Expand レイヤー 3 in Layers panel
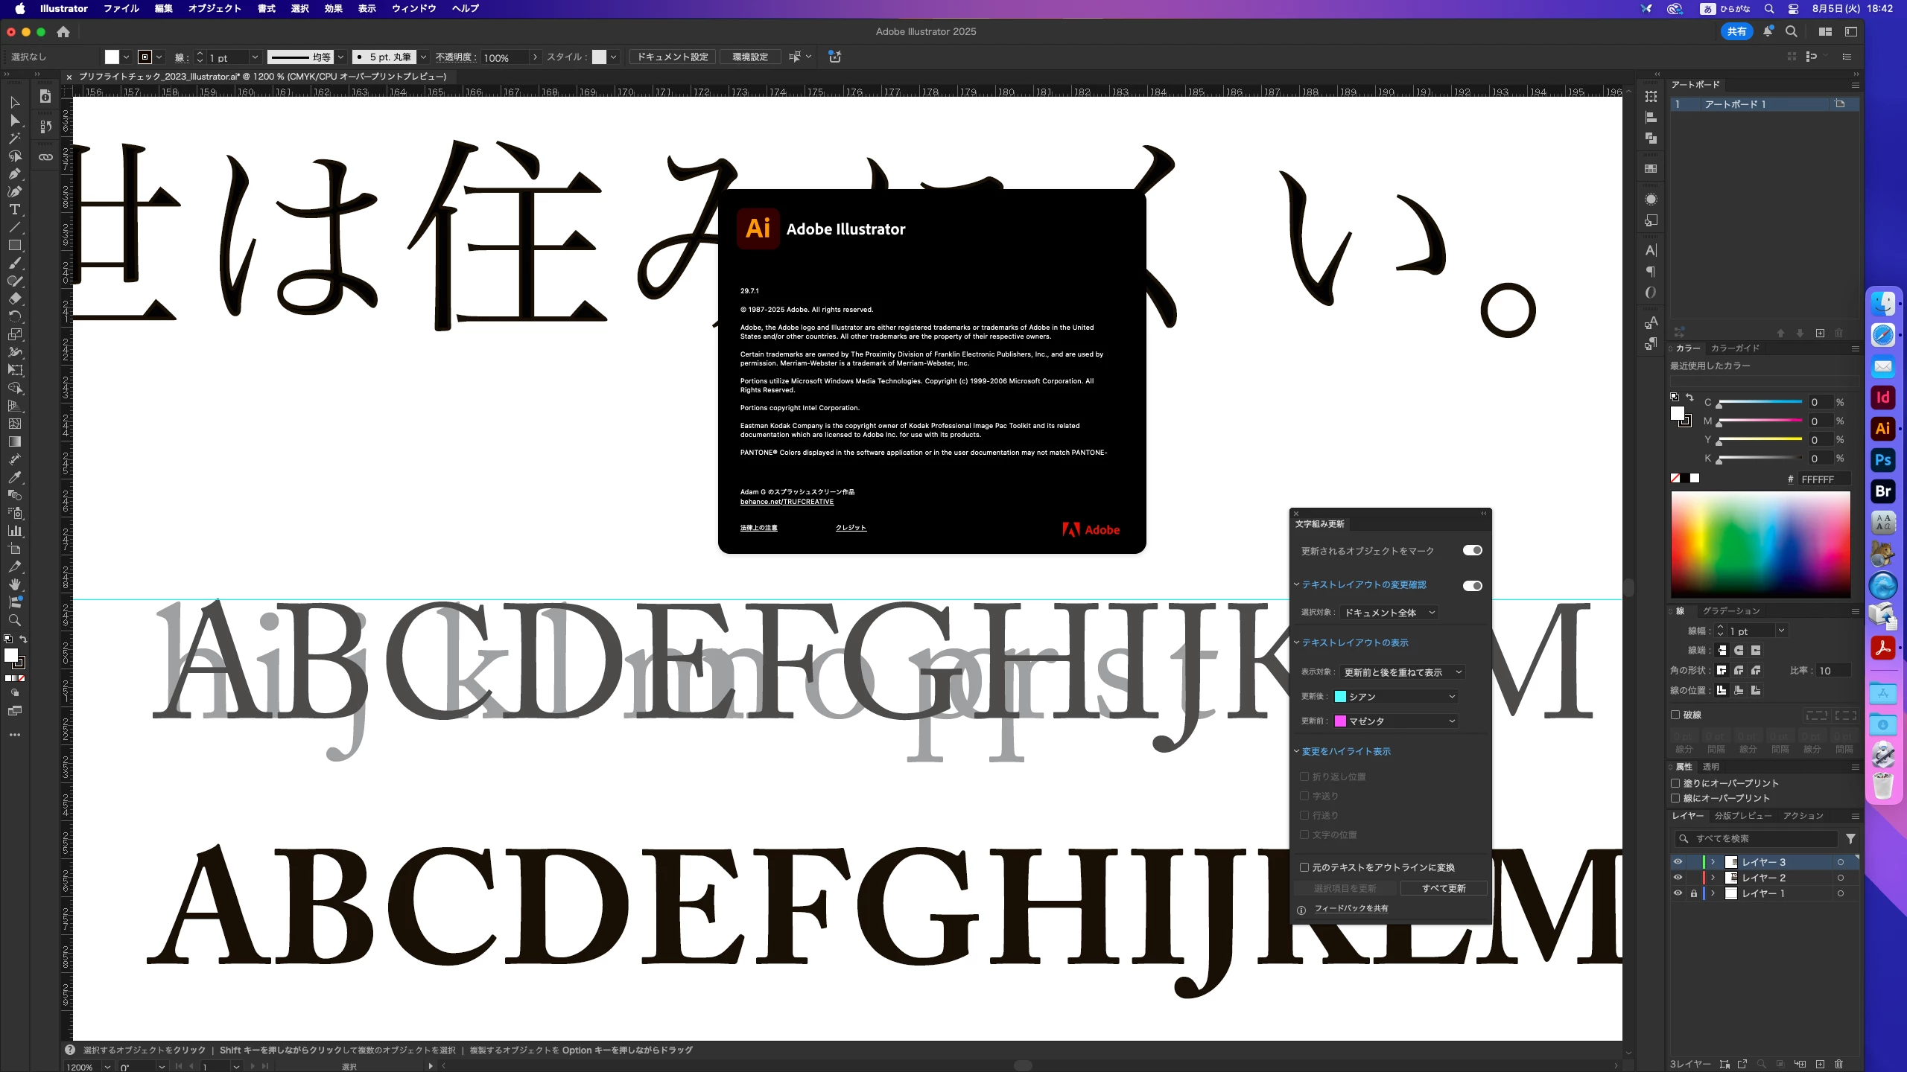This screenshot has width=1907, height=1072. click(1713, 862)
